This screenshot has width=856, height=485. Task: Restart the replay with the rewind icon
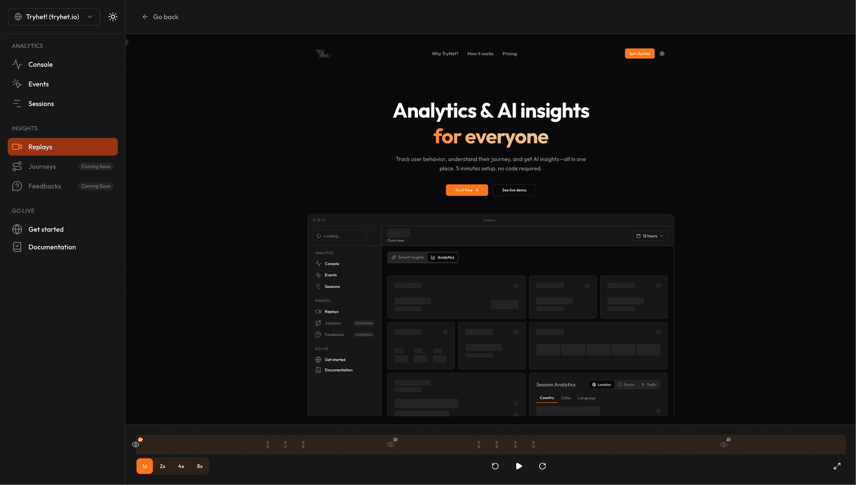(495, 466)
